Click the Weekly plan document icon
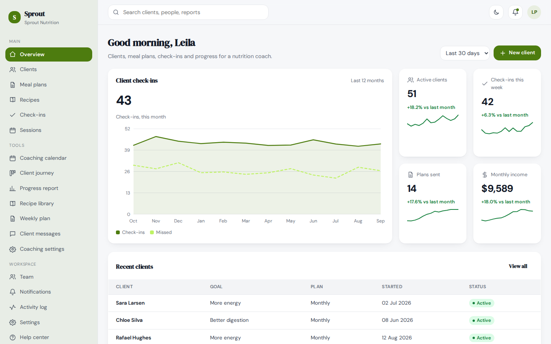Image resolution: width=551 pixels, height=344 pixels. pos(13,219)
